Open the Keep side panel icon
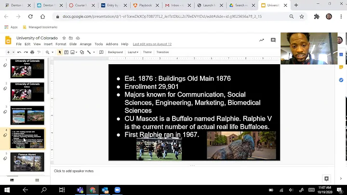The width and height of the screenshot is (347, 195). (x=341, y=67)
